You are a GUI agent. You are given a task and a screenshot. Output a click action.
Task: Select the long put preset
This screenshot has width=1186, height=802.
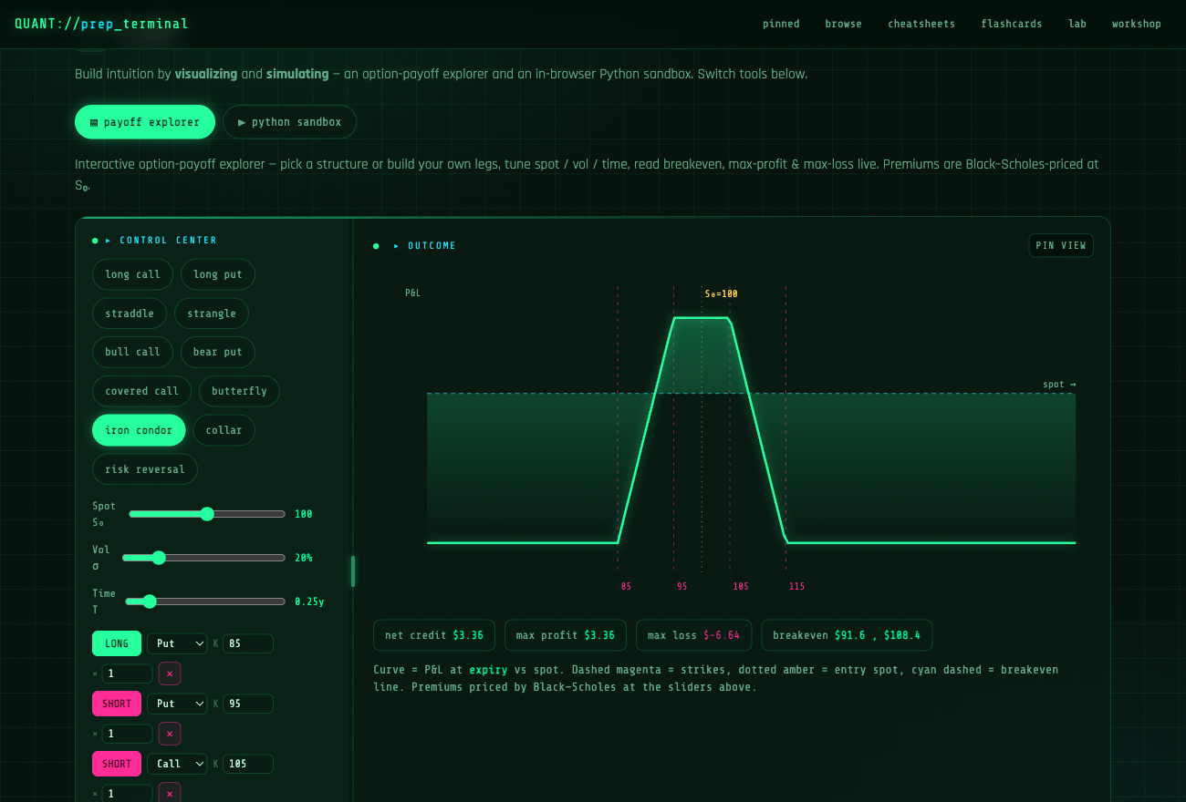pos(218,274)
